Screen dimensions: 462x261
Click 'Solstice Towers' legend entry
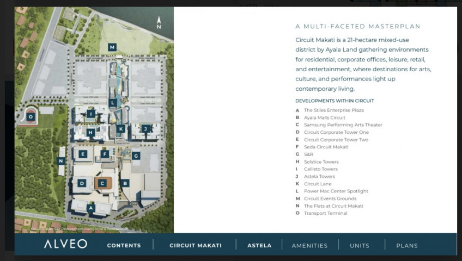(x=321, y=161)
